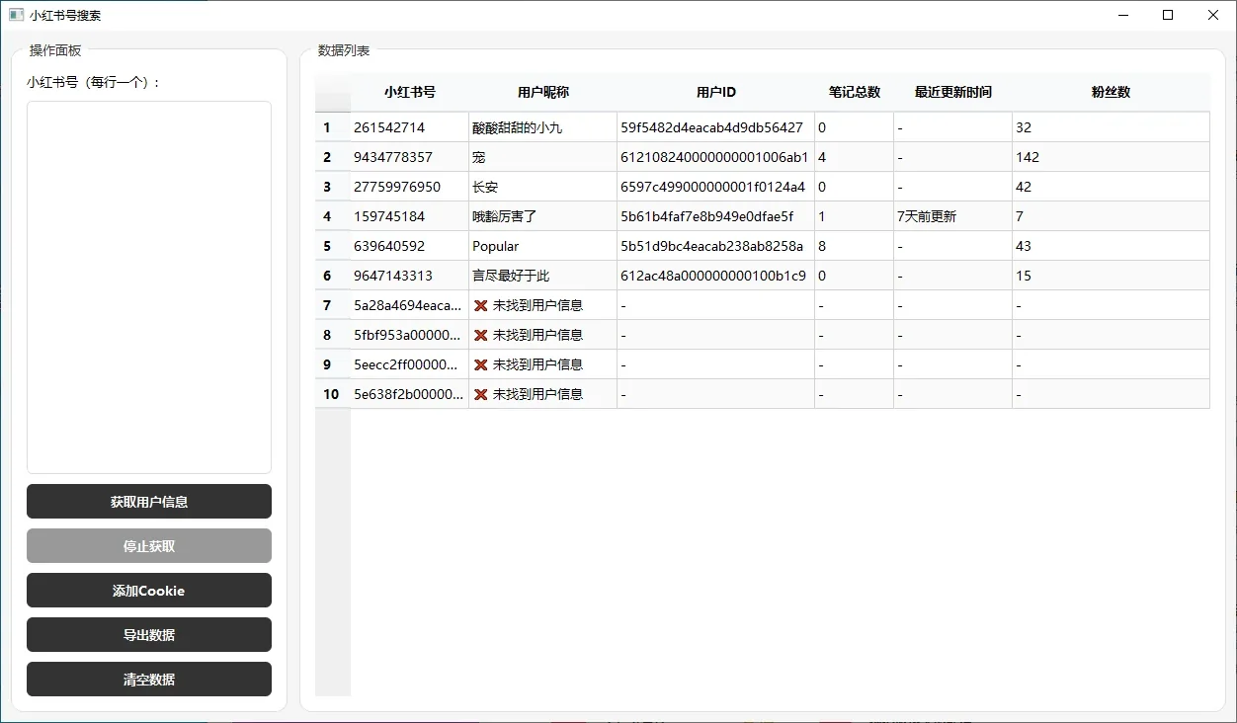Focus the 小红书号 multi-line input box
The image size is (1237, 723).
click(149, 287)
